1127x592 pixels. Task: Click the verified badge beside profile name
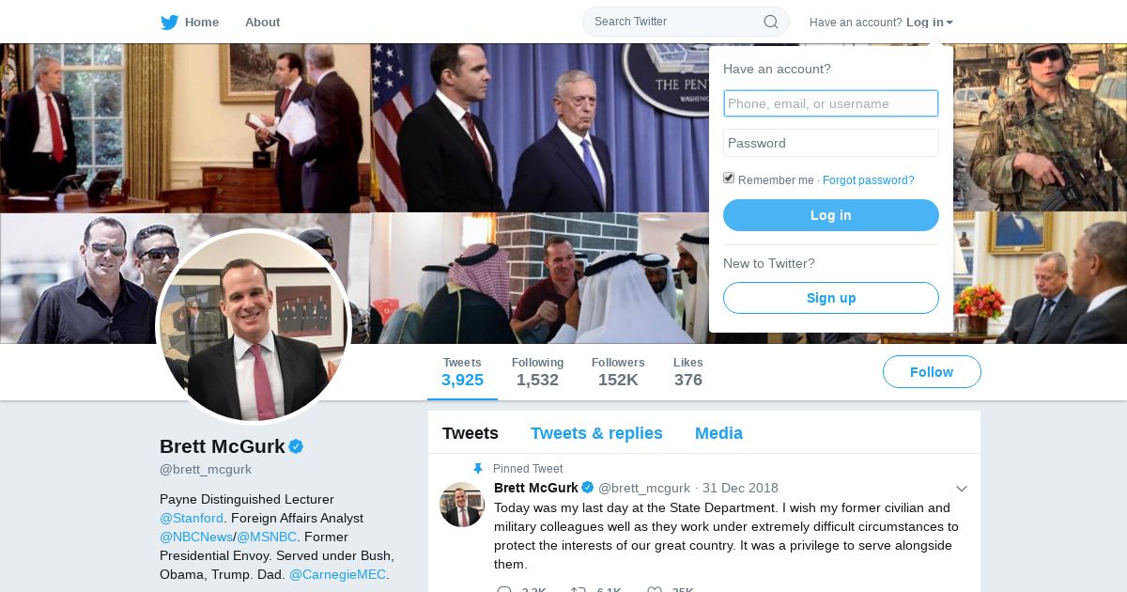click(x=296, y=446)
